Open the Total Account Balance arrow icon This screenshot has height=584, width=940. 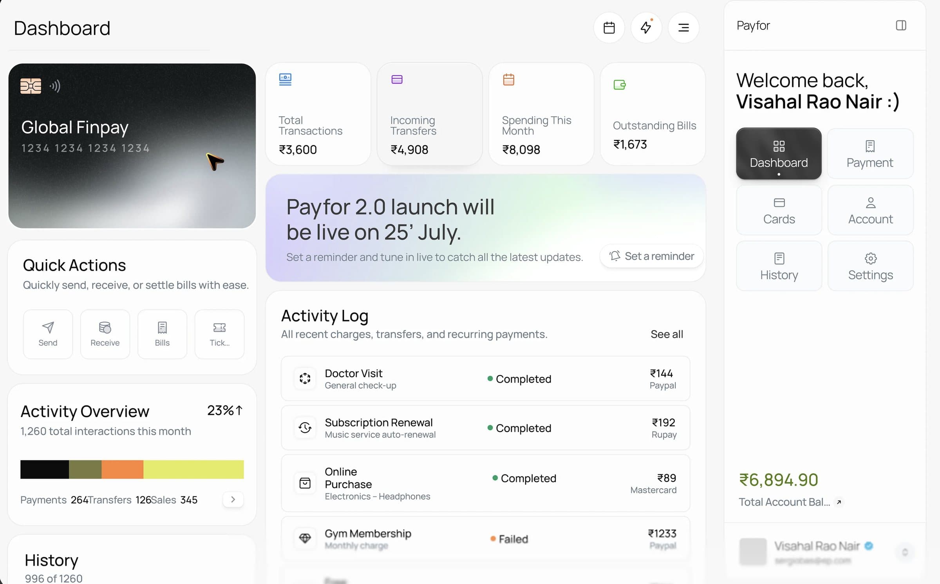(839, 502)
